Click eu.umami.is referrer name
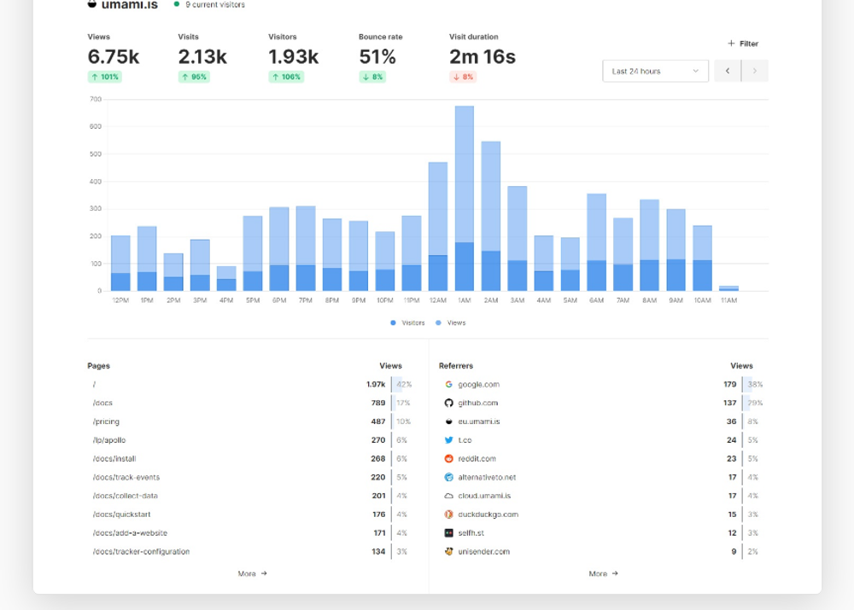This screenshot has height=610, width=854. [479, 421]
